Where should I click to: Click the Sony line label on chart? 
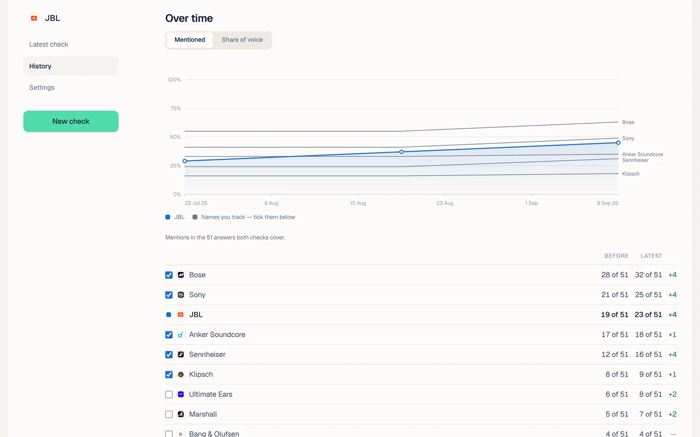(628, 138)
